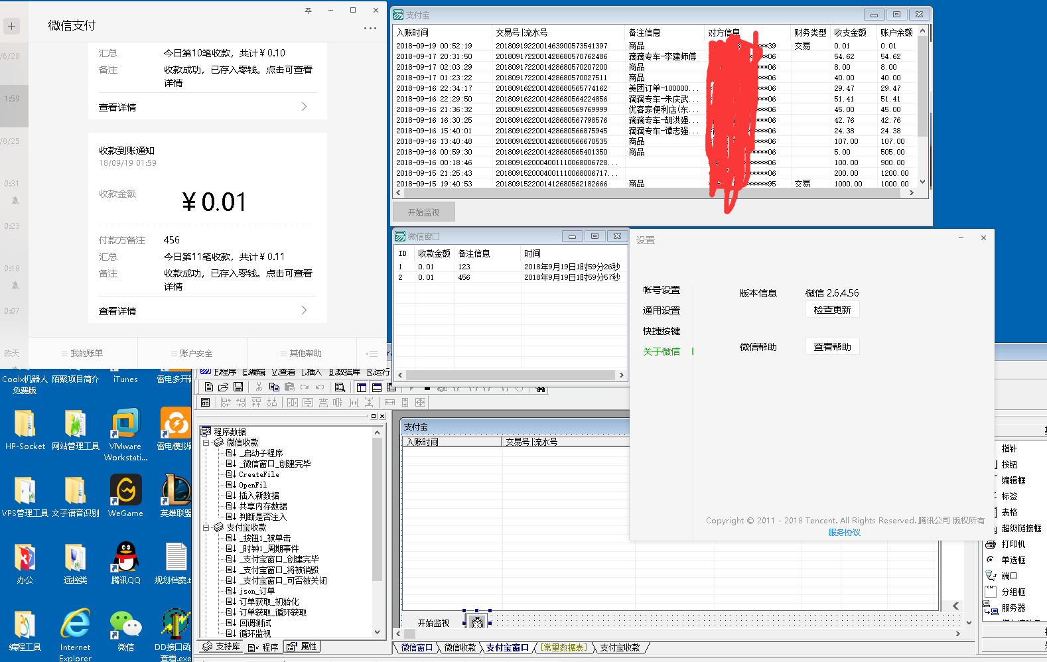Click right arrow of 微信窗口 horizontal scrollbar
This screenshot has width=1047, height=662.
(x=621, y=375)
